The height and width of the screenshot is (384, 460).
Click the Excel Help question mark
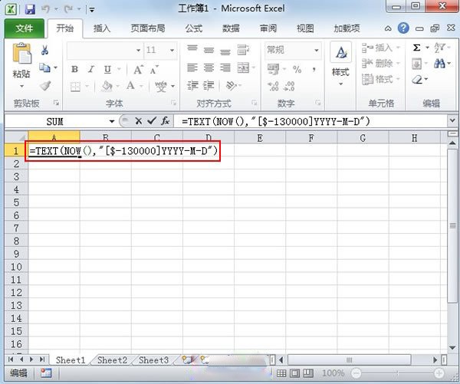click(403, 28)
